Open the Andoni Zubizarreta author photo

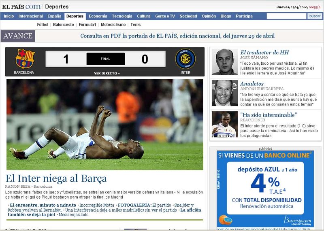(x=224, y=93)
